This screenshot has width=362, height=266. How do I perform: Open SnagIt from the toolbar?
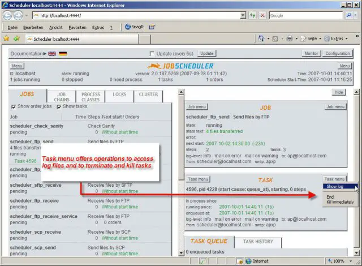tap(135, 27)
